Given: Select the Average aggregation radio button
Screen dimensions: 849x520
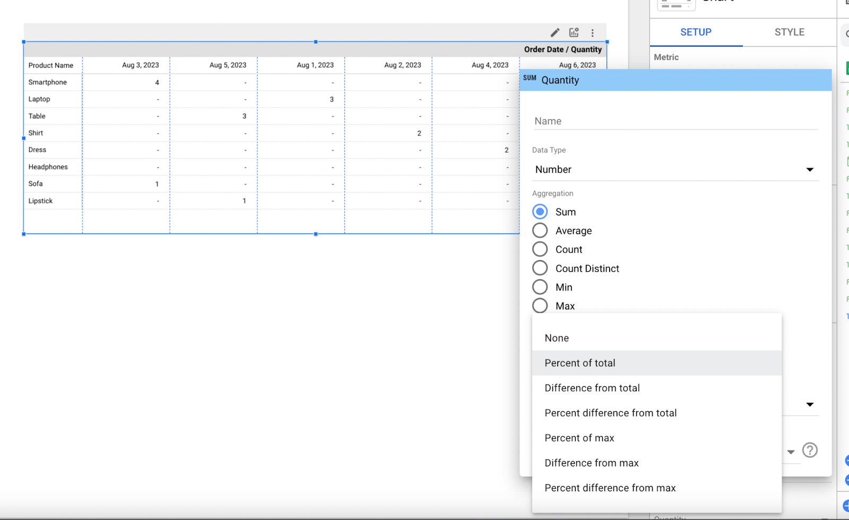Looking at the screenshot, I should click(x=540, y=230).
